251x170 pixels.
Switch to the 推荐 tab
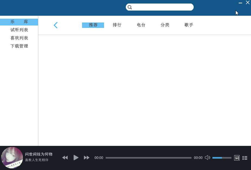click(x=93, y=25)
